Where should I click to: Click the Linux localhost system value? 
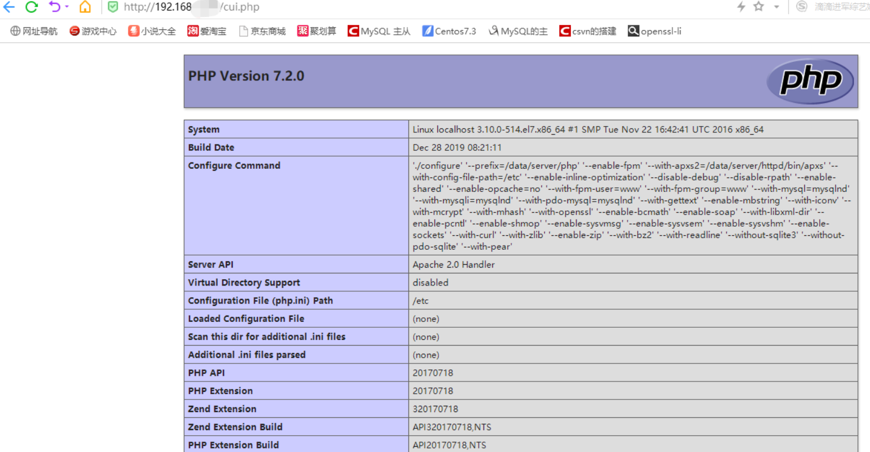tap(588, 129)
